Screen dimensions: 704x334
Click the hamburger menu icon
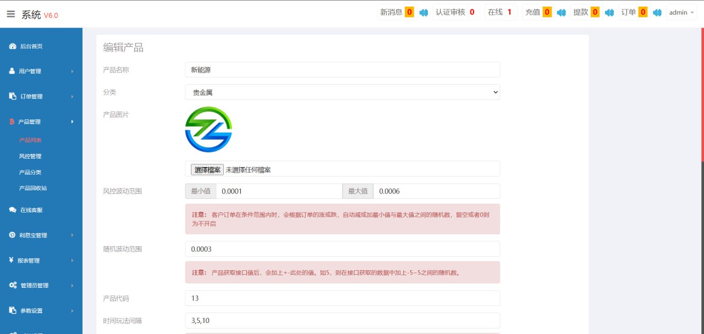(11, 14)
